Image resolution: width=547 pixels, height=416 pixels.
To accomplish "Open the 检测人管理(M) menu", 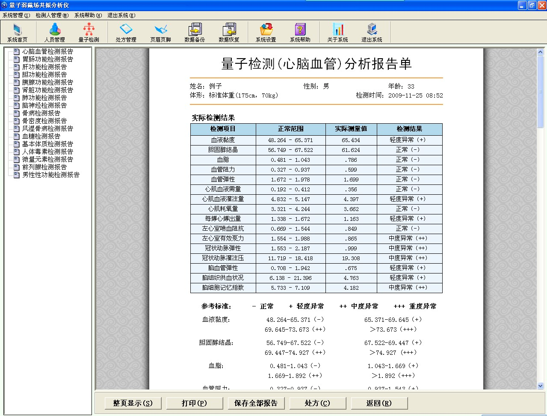I will (x=52, y=15).
